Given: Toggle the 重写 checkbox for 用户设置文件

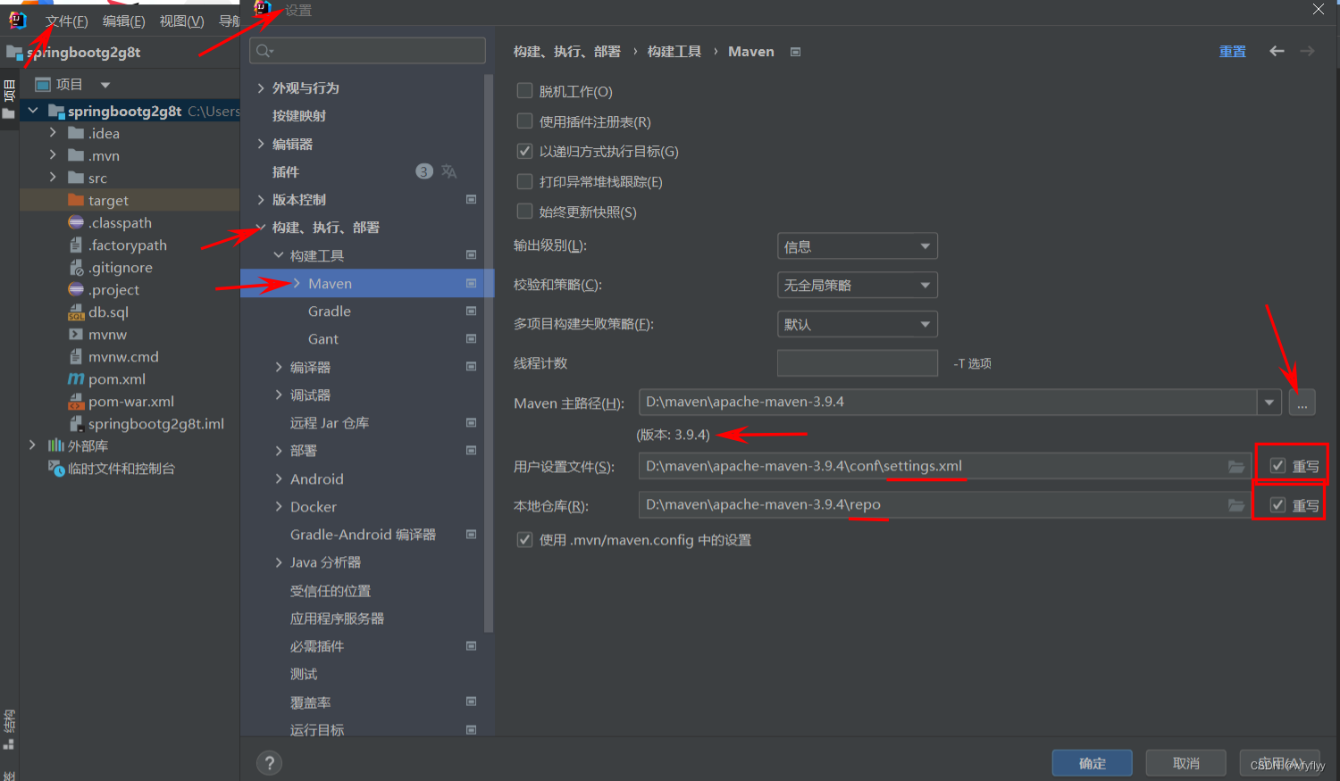Looking at the screenshot, I should (x=1277, y=466).
